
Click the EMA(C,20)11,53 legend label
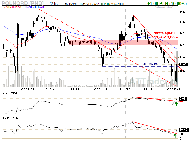11,7
